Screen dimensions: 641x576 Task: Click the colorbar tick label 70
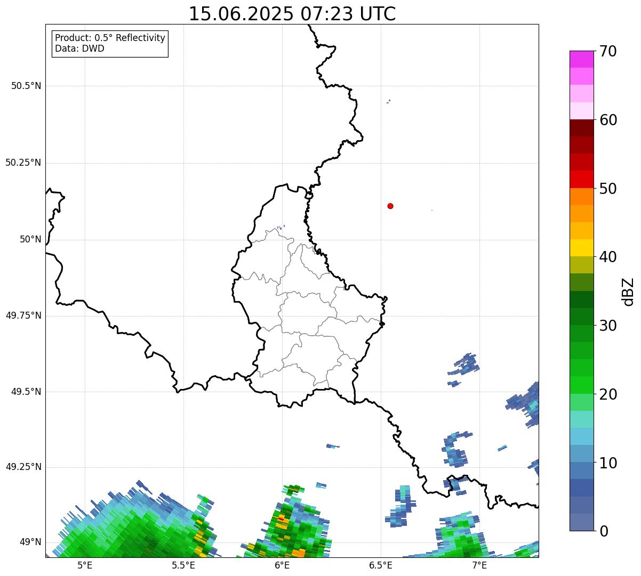pyautogui.click(x=608, y=51)
